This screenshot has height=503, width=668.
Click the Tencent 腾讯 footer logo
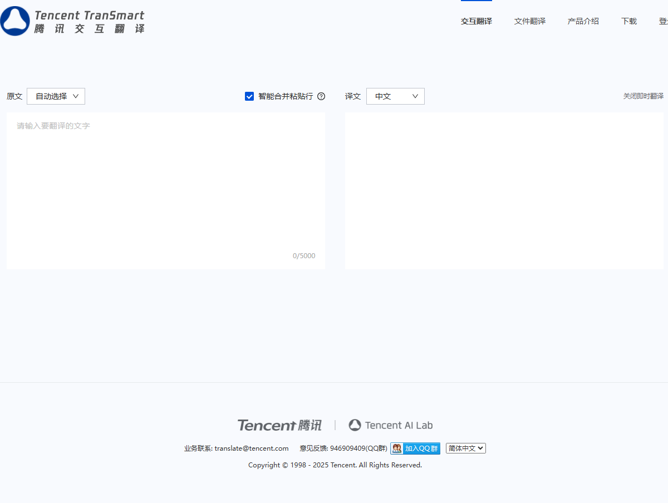[279, 425]
